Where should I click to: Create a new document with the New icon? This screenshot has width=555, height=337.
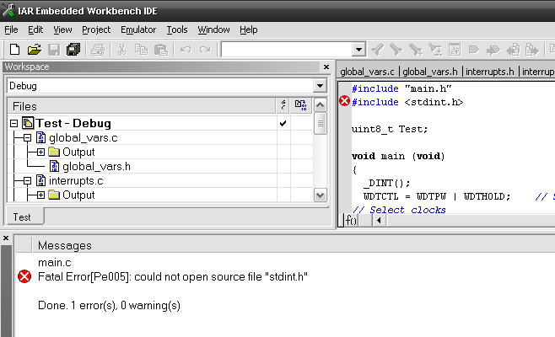[x=14, y=50]
